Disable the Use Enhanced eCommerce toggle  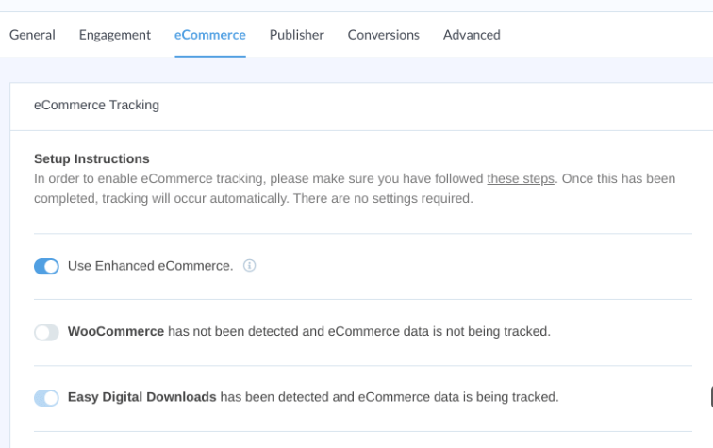point(46,267)
